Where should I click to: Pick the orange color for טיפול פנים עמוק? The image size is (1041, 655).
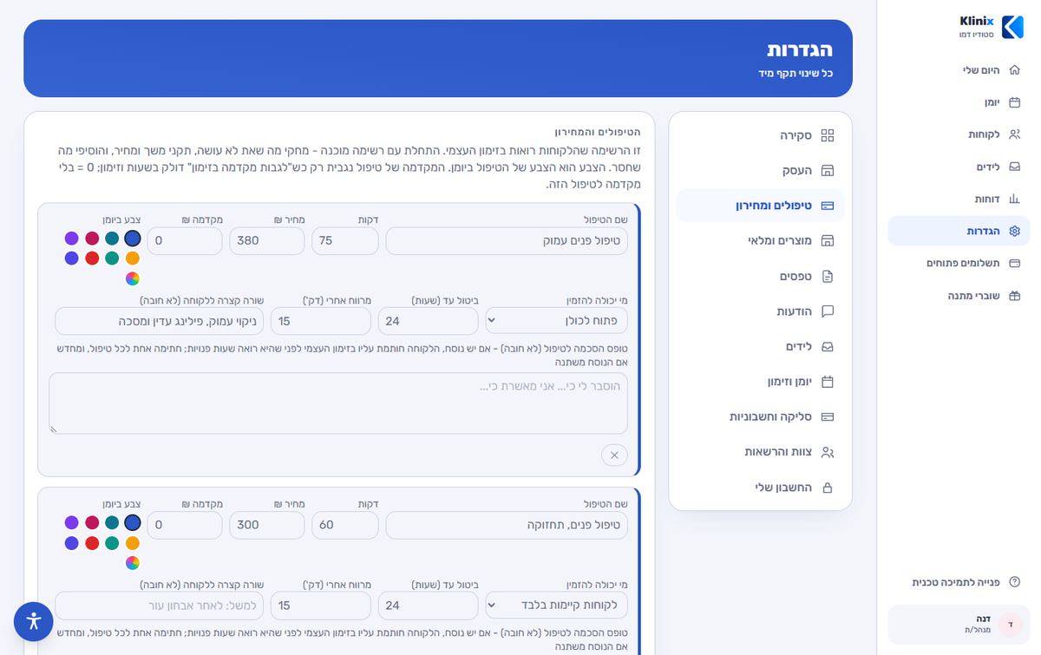(133, 259)
